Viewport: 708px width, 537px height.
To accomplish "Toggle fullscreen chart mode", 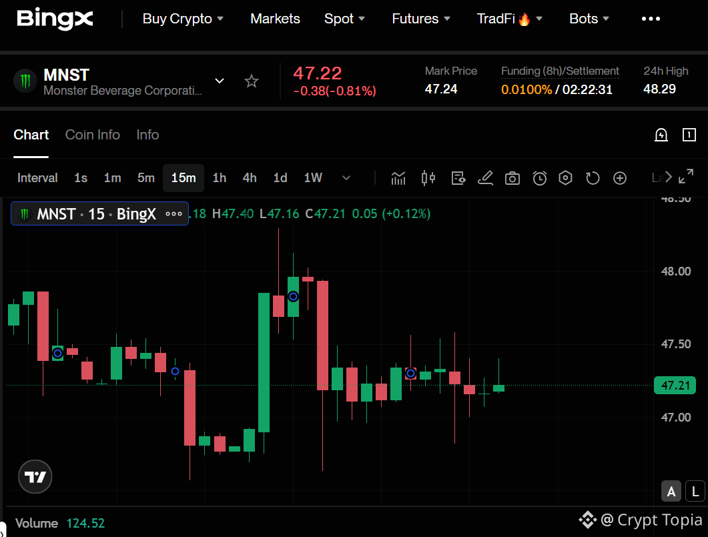I will (x=686, y=176).
